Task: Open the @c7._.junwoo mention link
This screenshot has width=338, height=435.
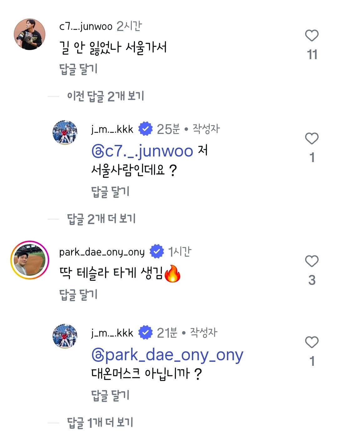Action: click(x=142, y=151)
